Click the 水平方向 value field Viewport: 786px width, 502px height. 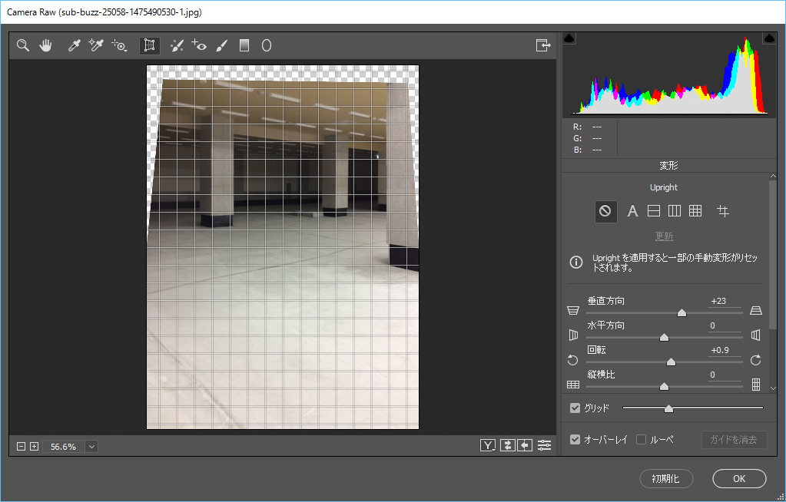tap(725, 325)
